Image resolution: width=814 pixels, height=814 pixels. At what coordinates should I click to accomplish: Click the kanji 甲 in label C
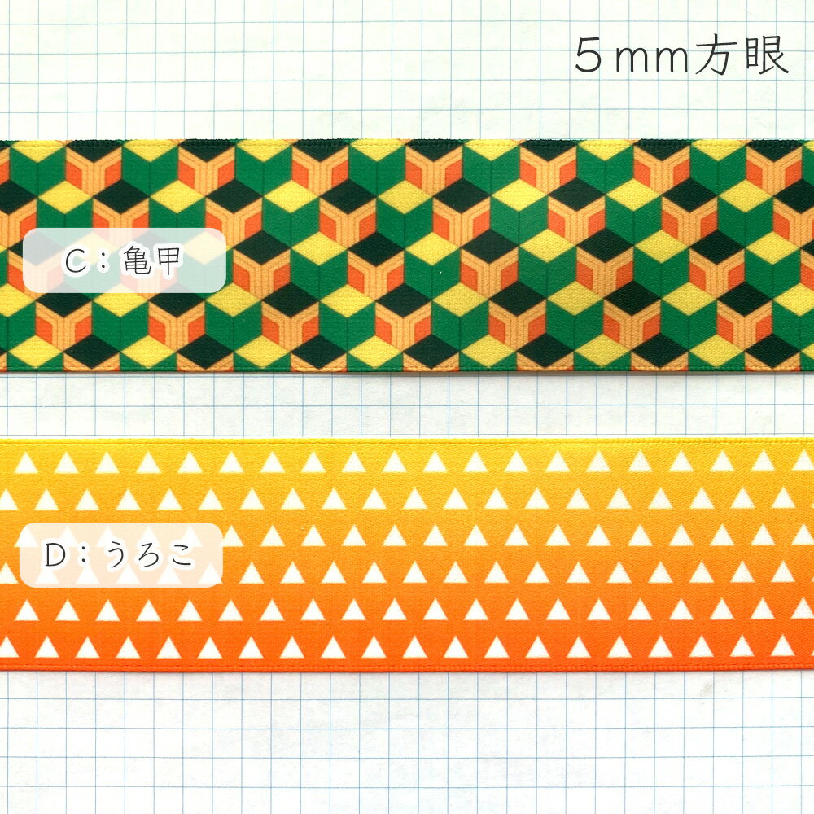click(x=168, y=260)
